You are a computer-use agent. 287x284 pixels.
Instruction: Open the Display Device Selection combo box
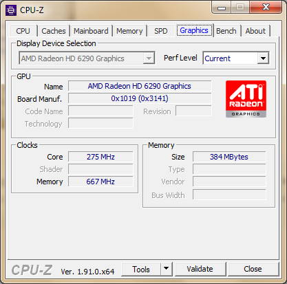pyautogui.click(x=87, y=58)
